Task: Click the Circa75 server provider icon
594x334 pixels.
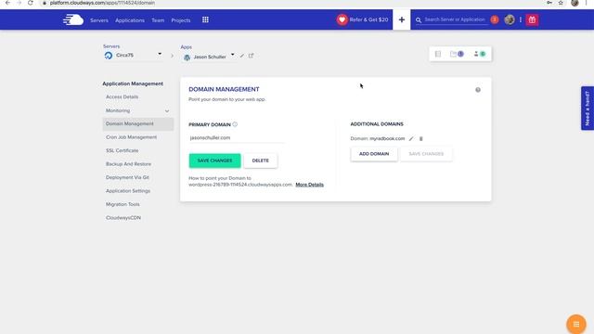Action: [x=109, y=56]
